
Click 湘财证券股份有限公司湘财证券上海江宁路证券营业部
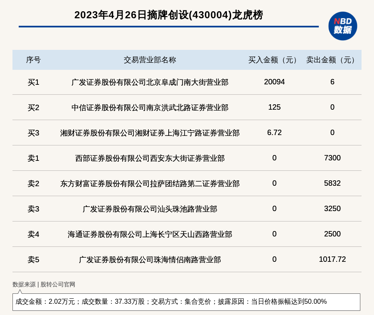[x=150, y=133]
